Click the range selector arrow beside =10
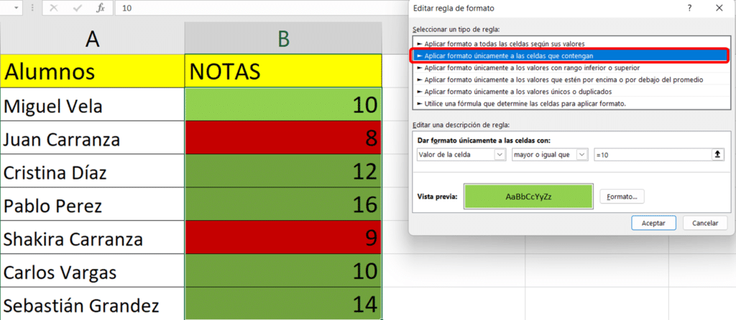Screen dimensions: 736x320 tap(717, 154)
